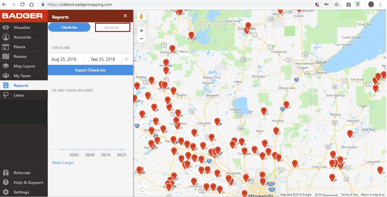Set the end date Sep 25, 2018
This screenshot has height=197, width=387.
pos(103,59)
